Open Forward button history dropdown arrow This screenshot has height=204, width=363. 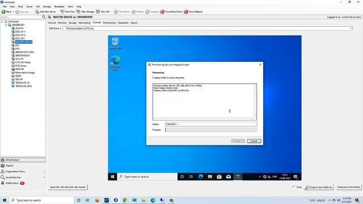click(x=30, y=12)
